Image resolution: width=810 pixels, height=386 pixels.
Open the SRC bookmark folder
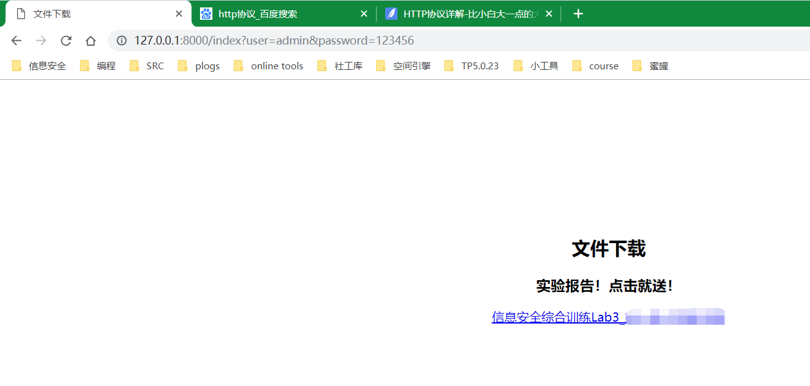click(x=147, y=66)
